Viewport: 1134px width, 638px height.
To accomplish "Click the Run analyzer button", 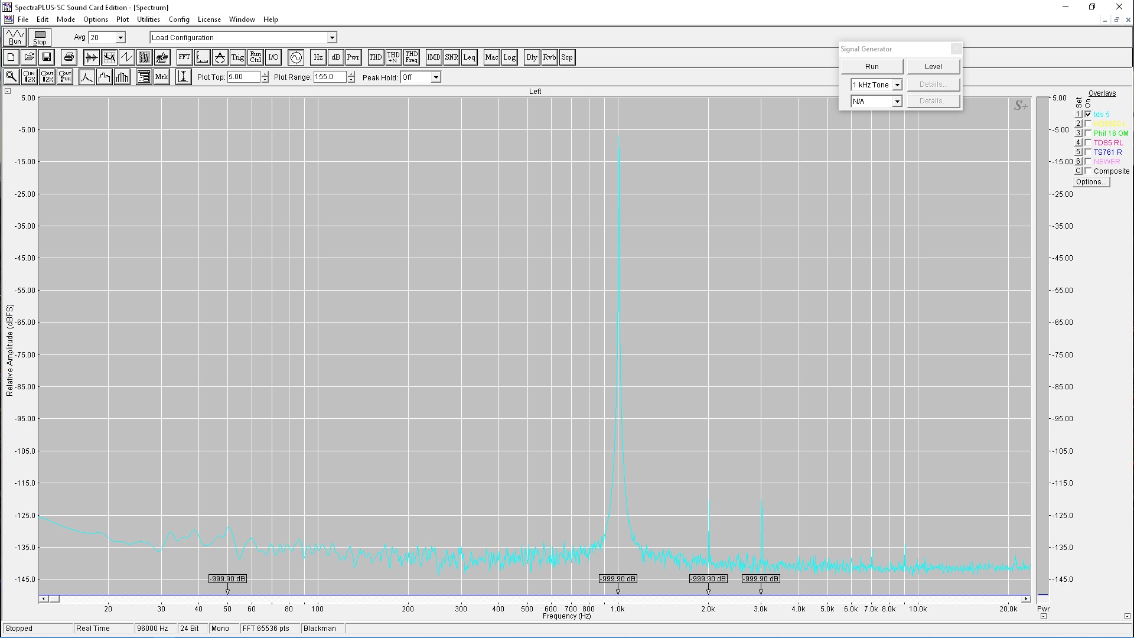I will click(15, 37).
